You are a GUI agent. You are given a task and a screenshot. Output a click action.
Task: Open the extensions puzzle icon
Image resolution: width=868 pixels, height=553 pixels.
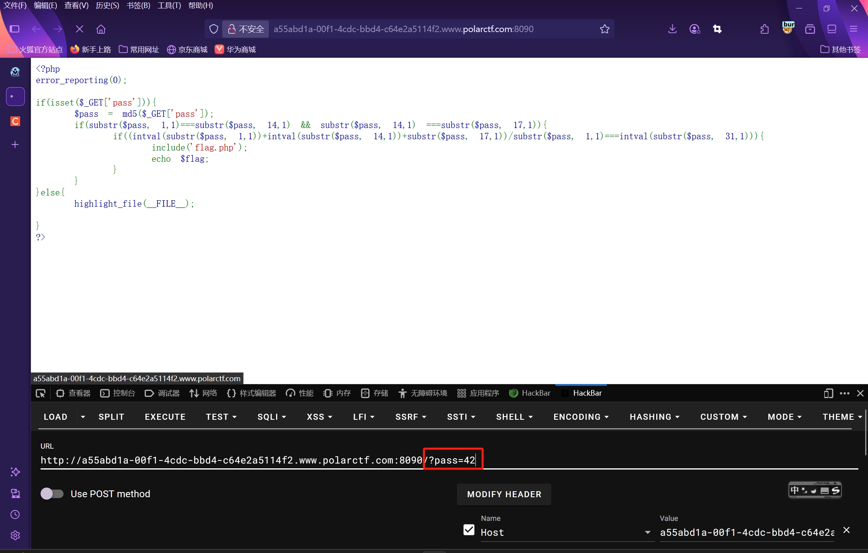(x=765, y=29)
